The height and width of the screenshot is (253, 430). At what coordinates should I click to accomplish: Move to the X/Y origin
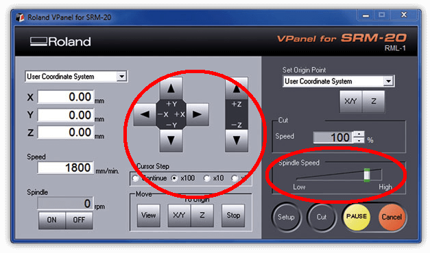[180, 215]
